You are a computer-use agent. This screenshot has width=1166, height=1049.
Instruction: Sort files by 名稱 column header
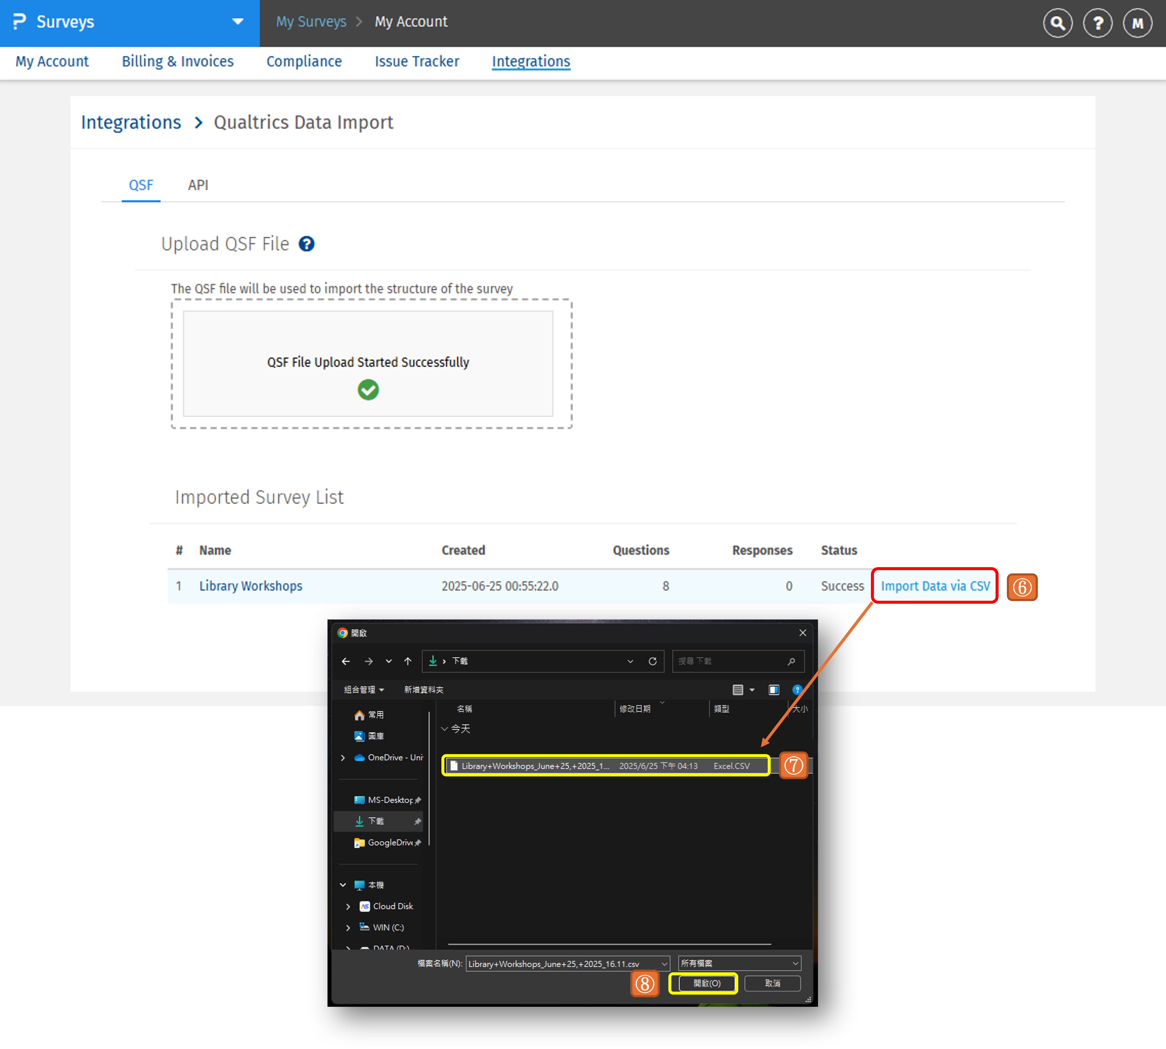pos(464,709)
